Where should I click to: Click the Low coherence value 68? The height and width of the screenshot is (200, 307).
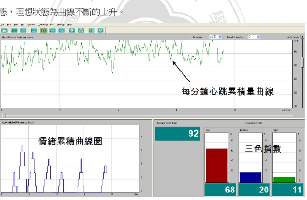[220, 190]
